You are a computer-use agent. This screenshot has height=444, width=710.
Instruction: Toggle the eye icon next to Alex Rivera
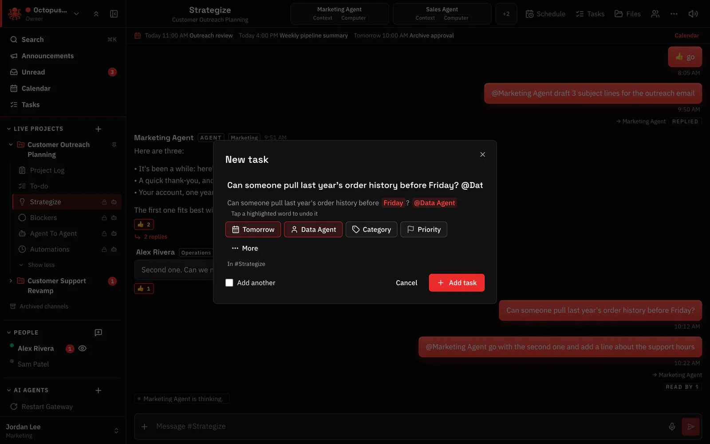(x=82, y=349)
